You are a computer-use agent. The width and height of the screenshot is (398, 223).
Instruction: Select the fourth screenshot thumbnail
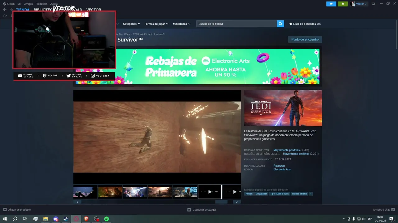pyautogui.click(x=160, y=192)
